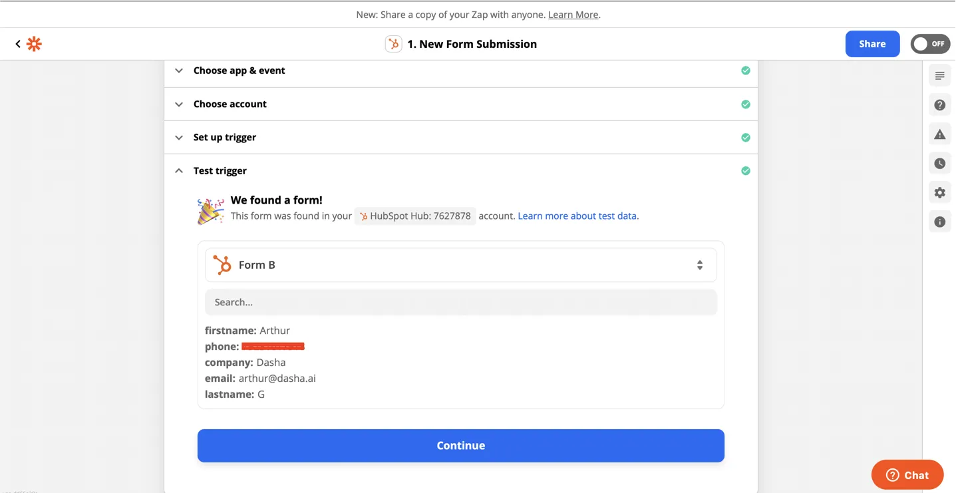956x493 pixels.
Task: Click the step title 1. New Form Submission
Action: click(x=472, y=44)
